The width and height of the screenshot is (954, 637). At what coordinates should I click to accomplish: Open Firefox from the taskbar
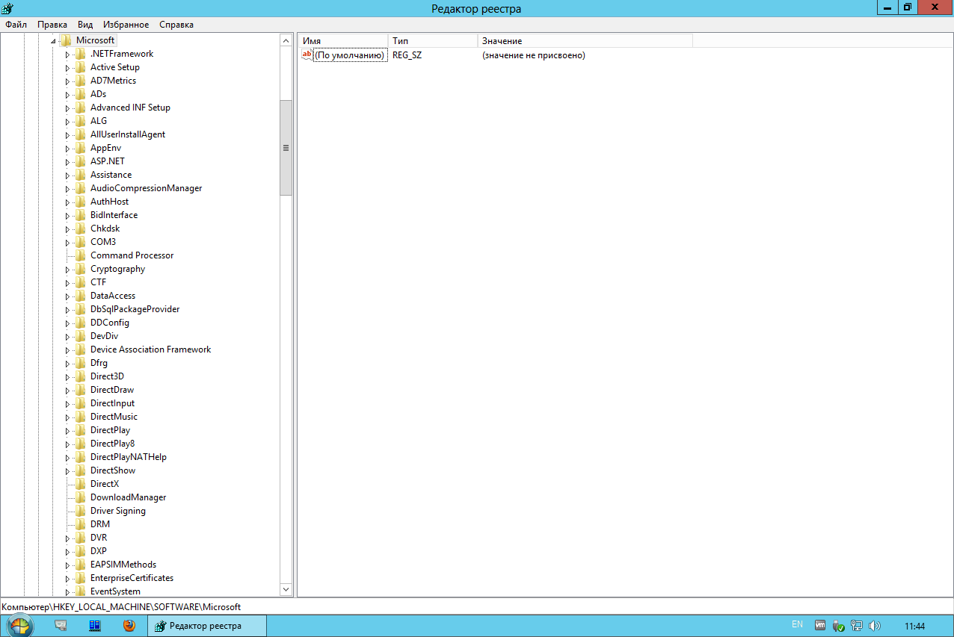pos(129,626)
